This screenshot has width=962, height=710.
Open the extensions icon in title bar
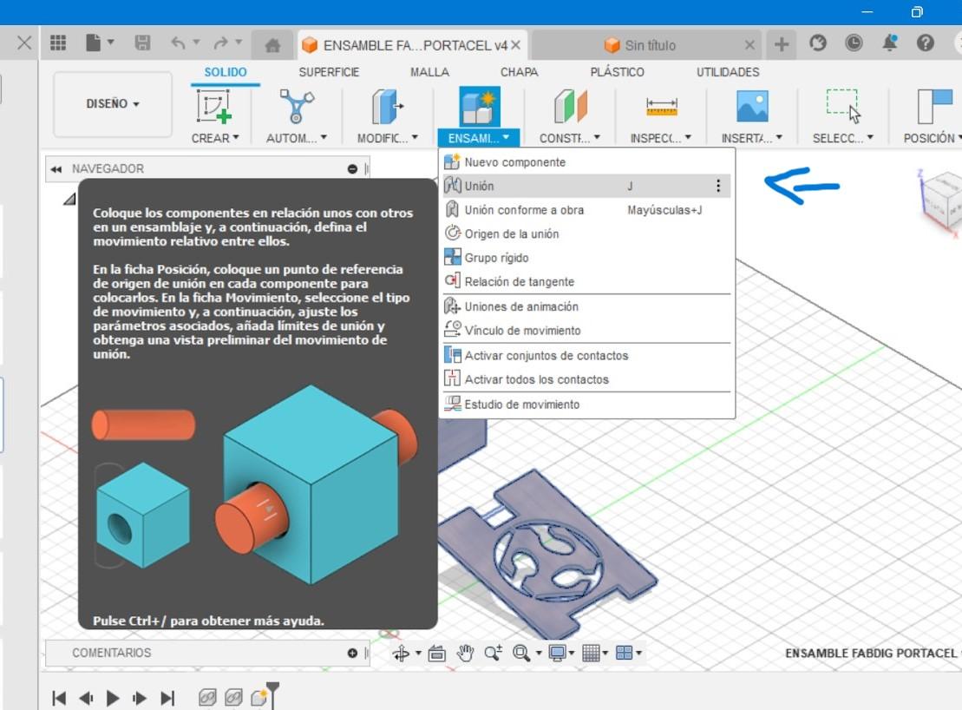[818, 43]
